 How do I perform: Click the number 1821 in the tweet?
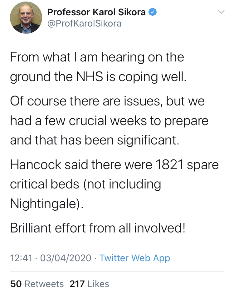[169, 165]
